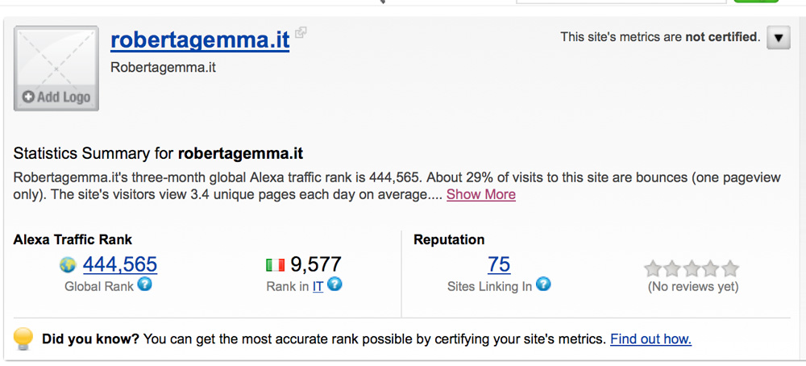Viewport: 806px width, 366px height.
Task: Click the globe icon beside global rank
Action: tap(68, 265)
